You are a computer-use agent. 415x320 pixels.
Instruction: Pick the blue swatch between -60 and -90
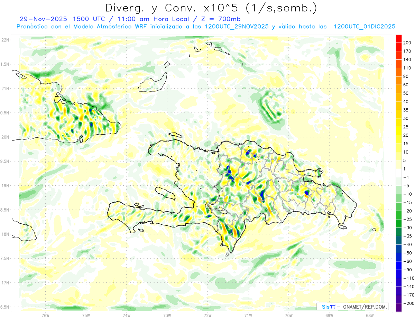pyautogui.click(x=399, y=265)
